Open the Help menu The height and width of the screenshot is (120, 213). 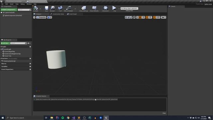pyautogui.click(x=35, y=4)
